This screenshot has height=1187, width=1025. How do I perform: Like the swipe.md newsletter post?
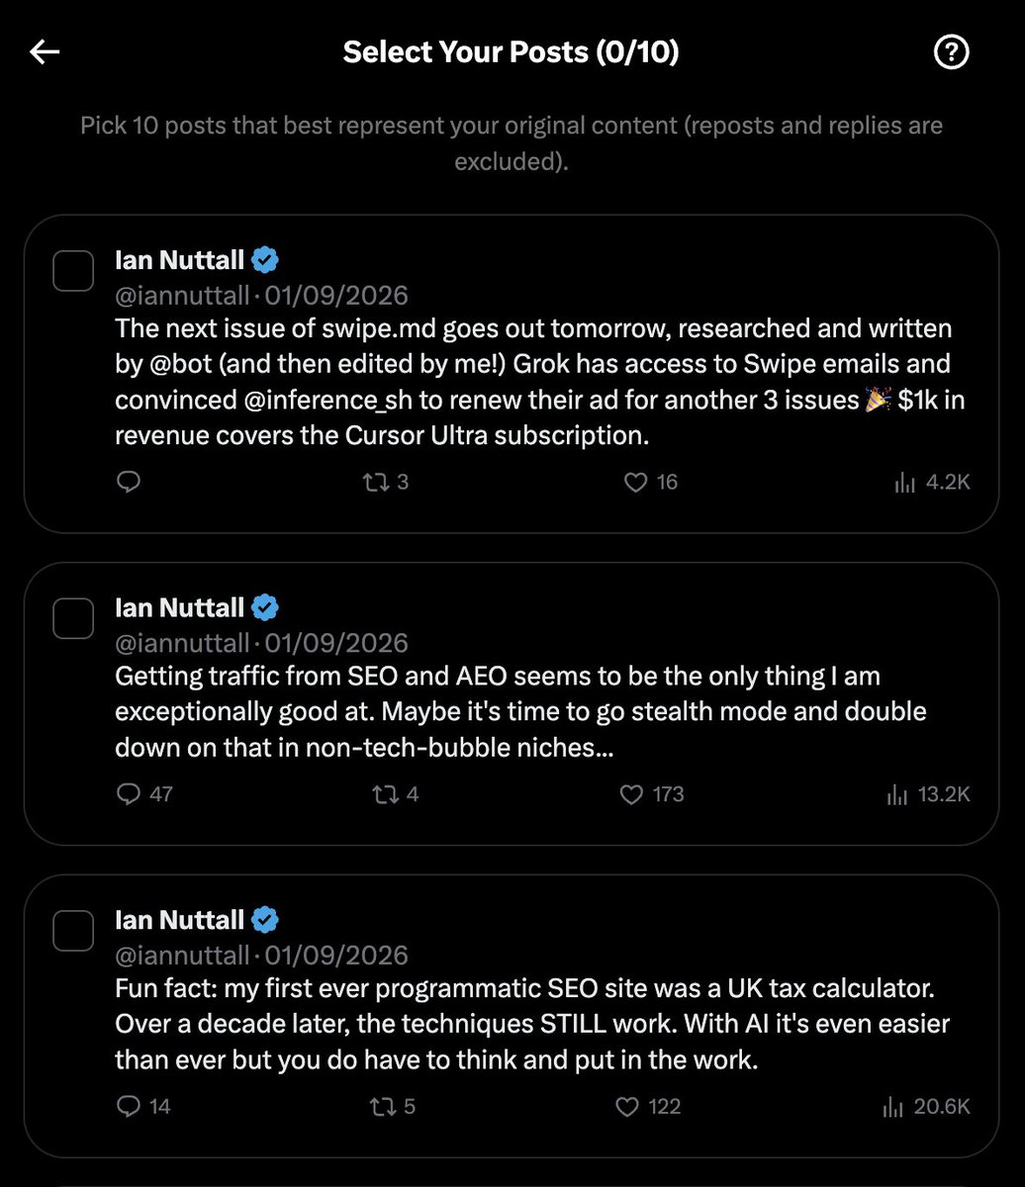[x=635, y=482]
